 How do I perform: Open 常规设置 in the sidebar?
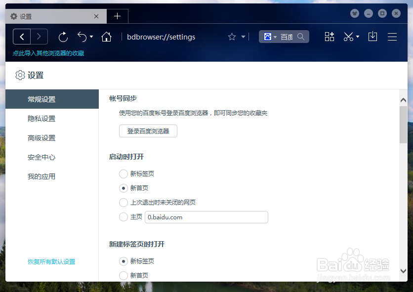(52, 99)
